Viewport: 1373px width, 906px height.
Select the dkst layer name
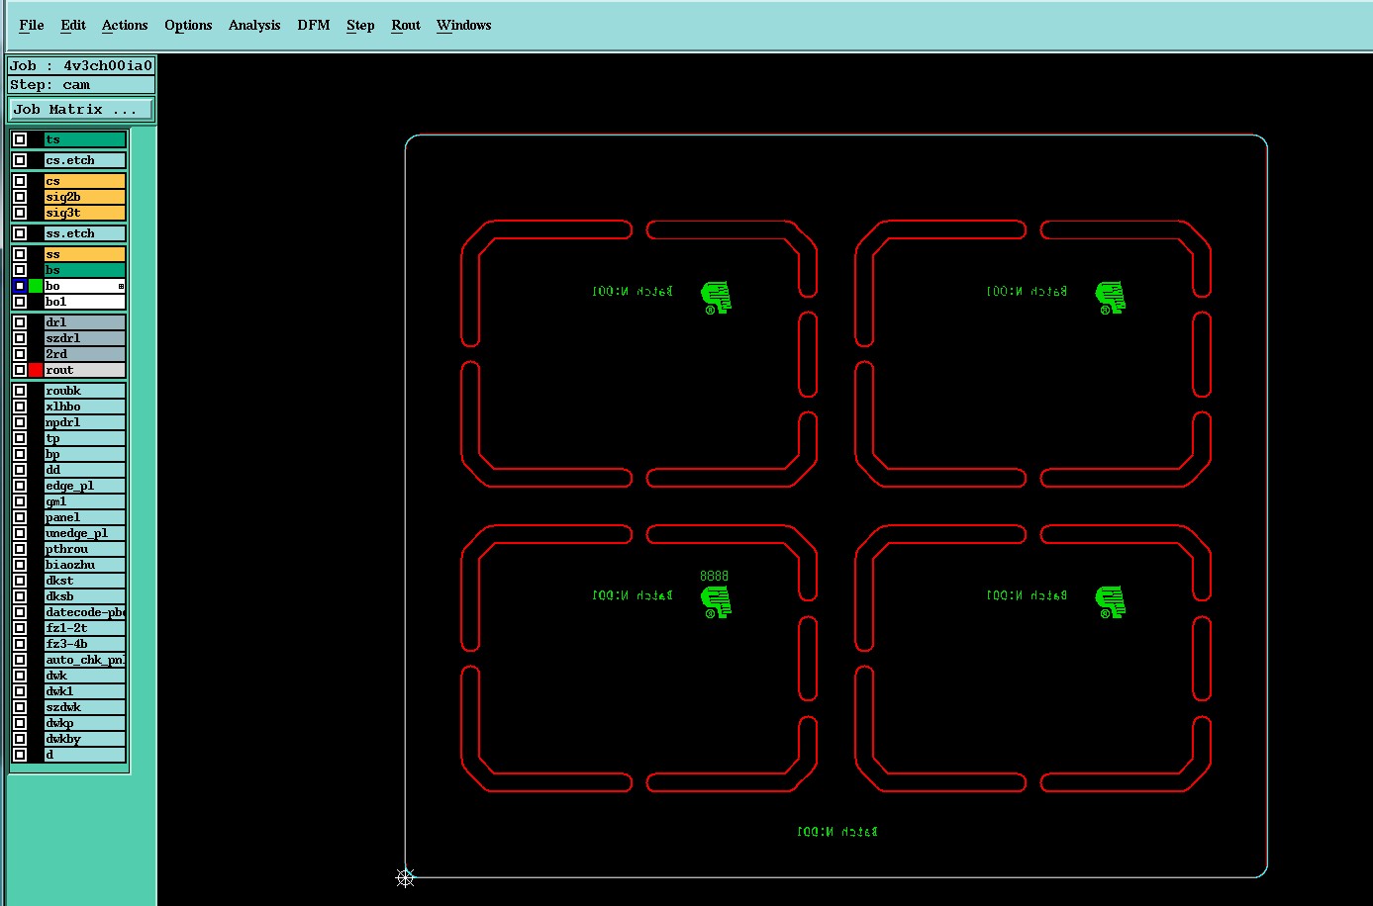pos(85,581)
